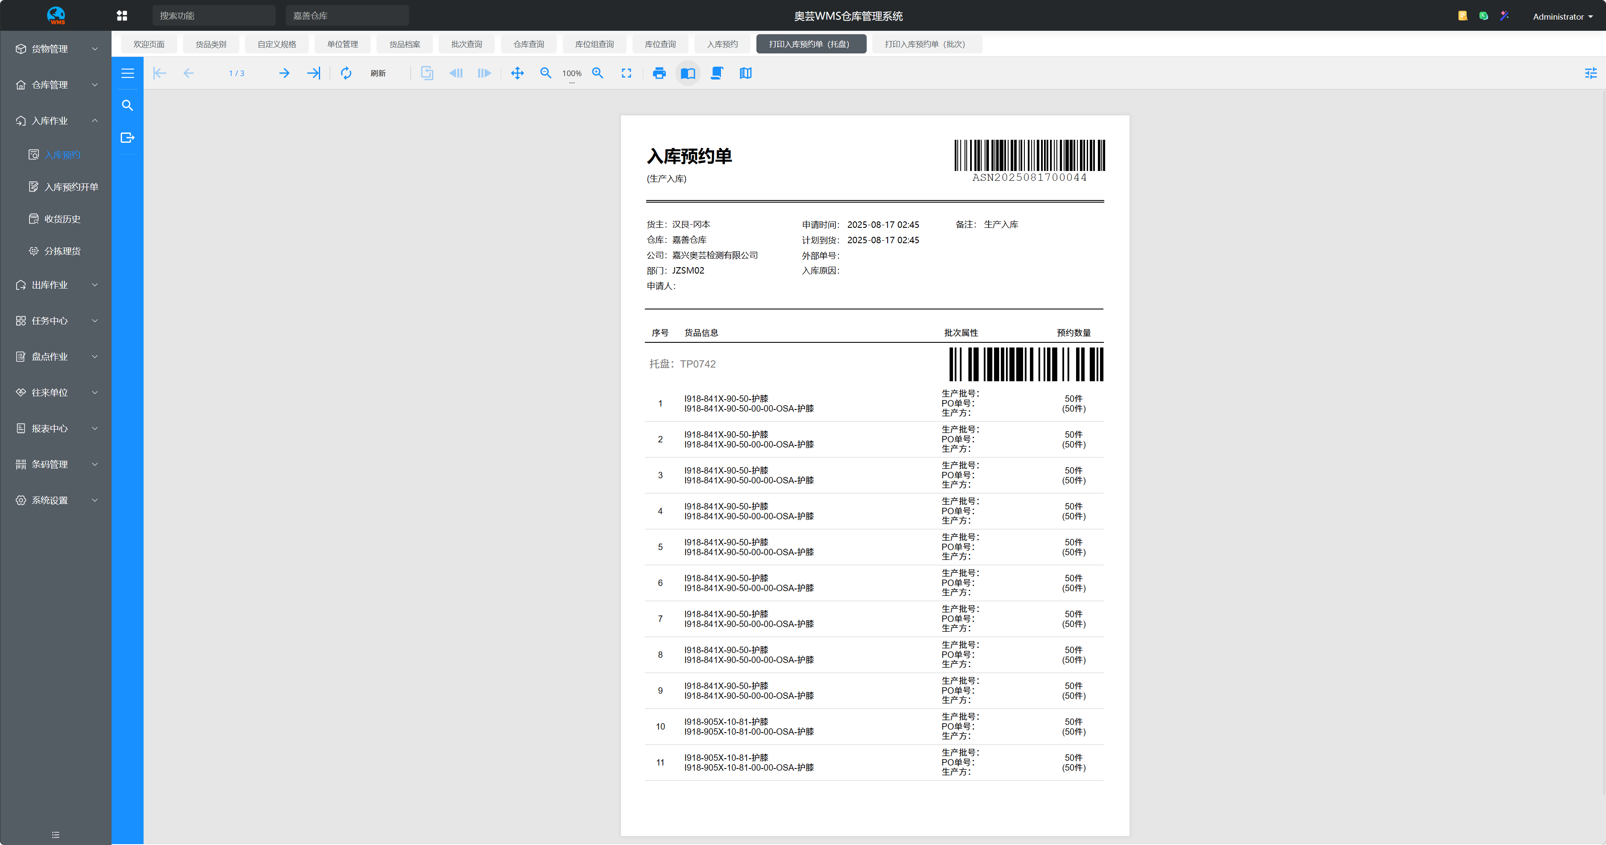Viewport: 1606px width, 845px height.
Task: Switch to the 货品档案 tab
Action: click(x=405, y=44)
